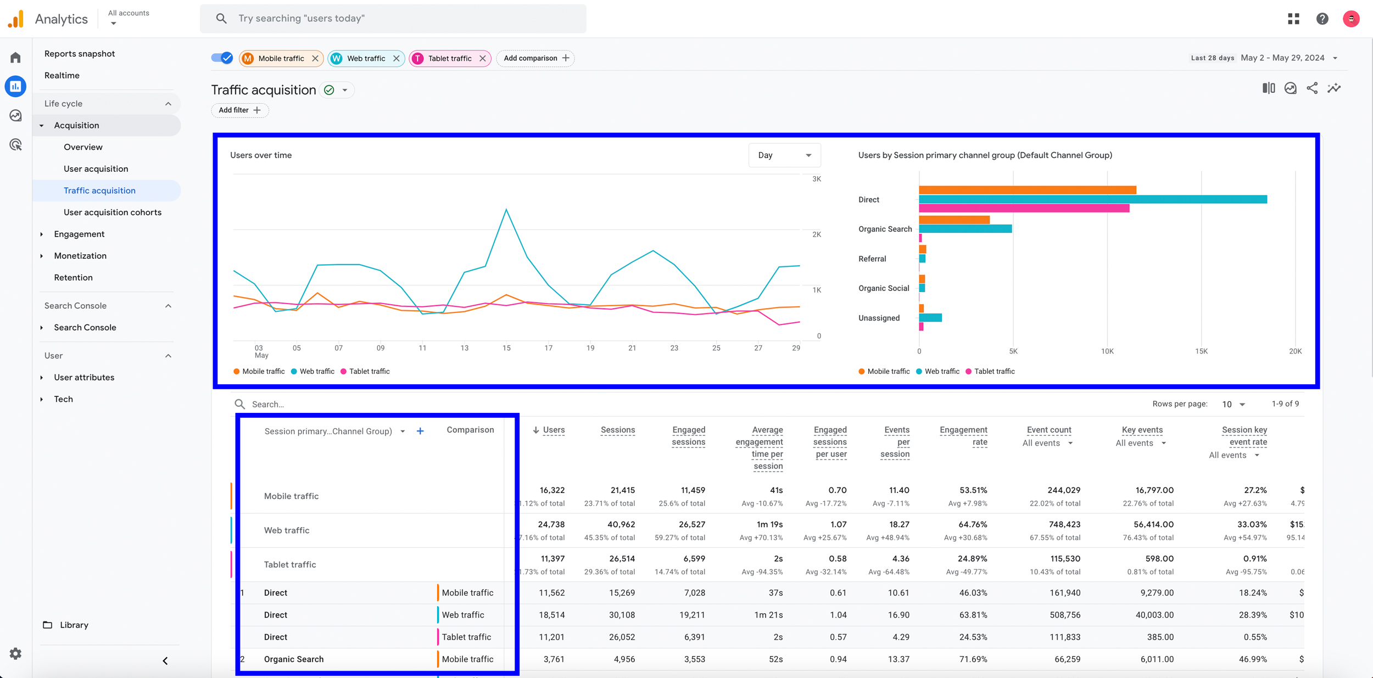Collapse the Life cycle section
Image resolution: width=1373 pixels, height=678 pixels.
(x=168, y=104)
